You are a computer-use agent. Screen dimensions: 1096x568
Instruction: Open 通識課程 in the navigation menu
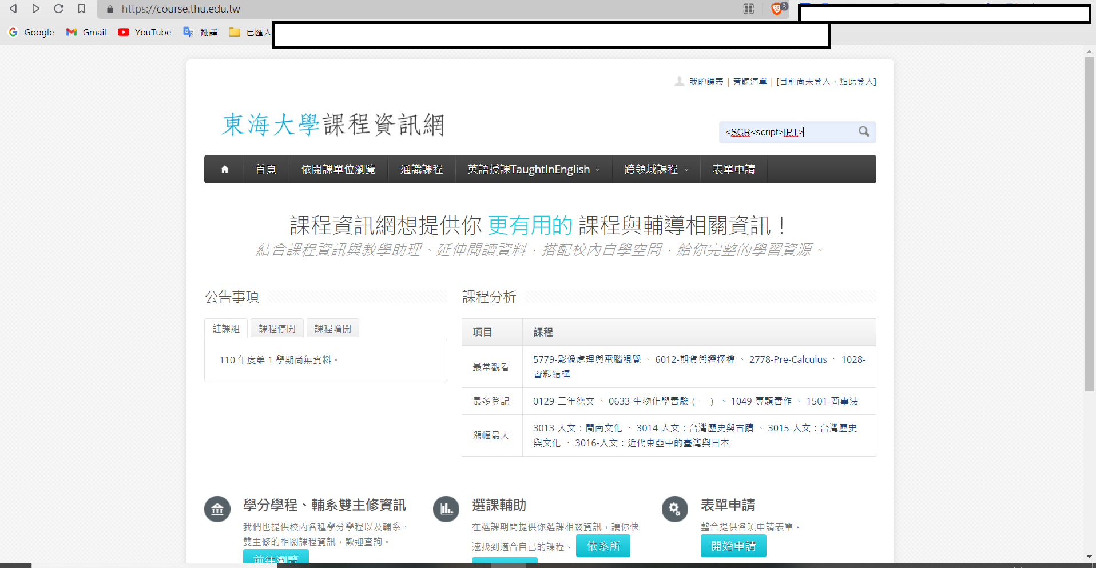[x=422, y=169]
